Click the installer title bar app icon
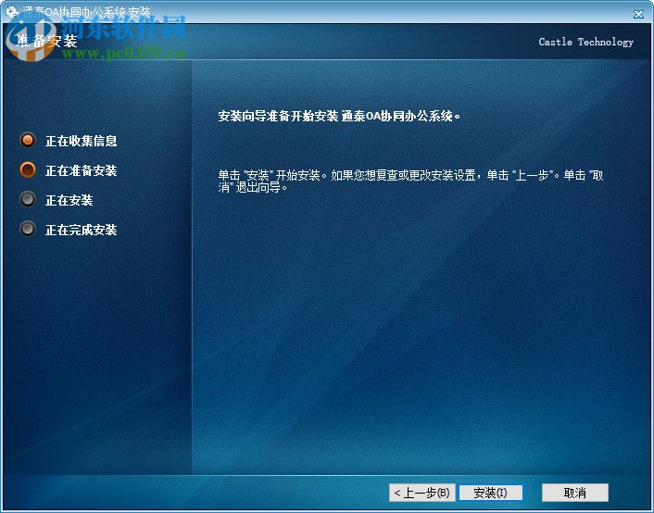Viewport: 654px width, 513px height. [x=12, y=12]
